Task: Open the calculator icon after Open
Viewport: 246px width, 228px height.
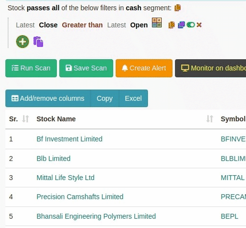Action: click(157, 23)
